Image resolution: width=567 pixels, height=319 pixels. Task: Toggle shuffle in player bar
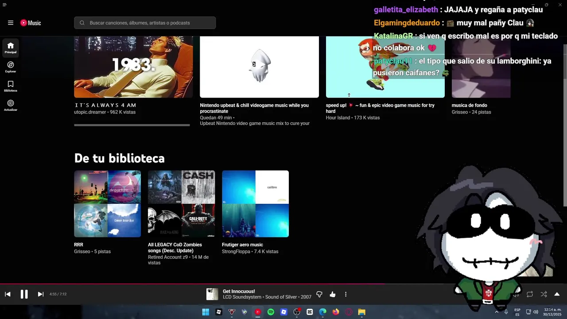pyautogui.click(x=544, y=294)
